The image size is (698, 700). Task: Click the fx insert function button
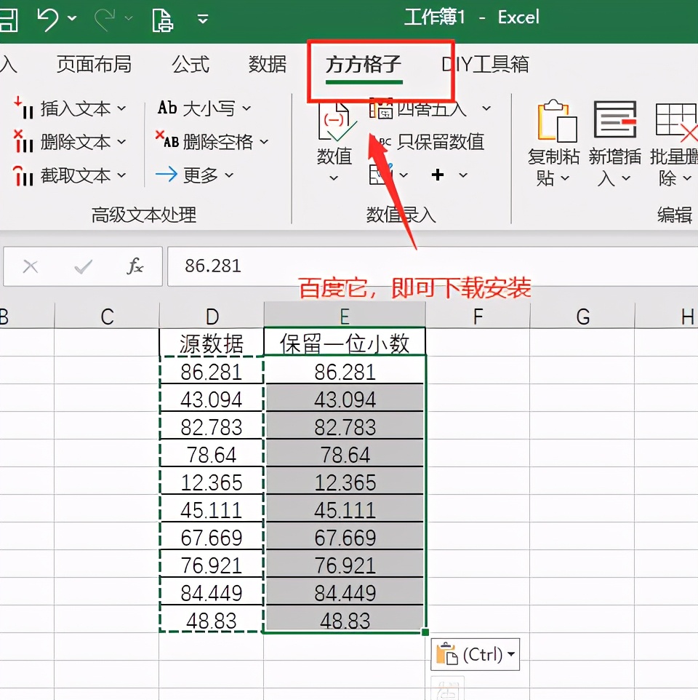135,266
